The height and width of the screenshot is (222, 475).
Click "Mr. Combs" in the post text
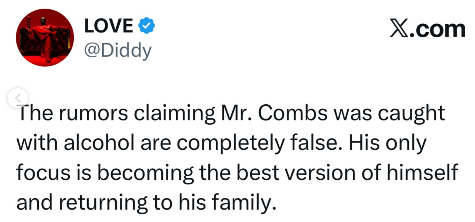pyautogui.click(x=274, y=113)
